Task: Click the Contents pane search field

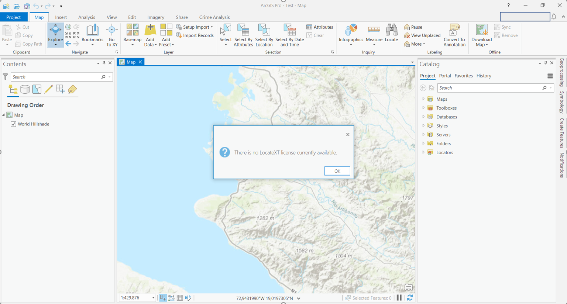Action: pos(55,77)
